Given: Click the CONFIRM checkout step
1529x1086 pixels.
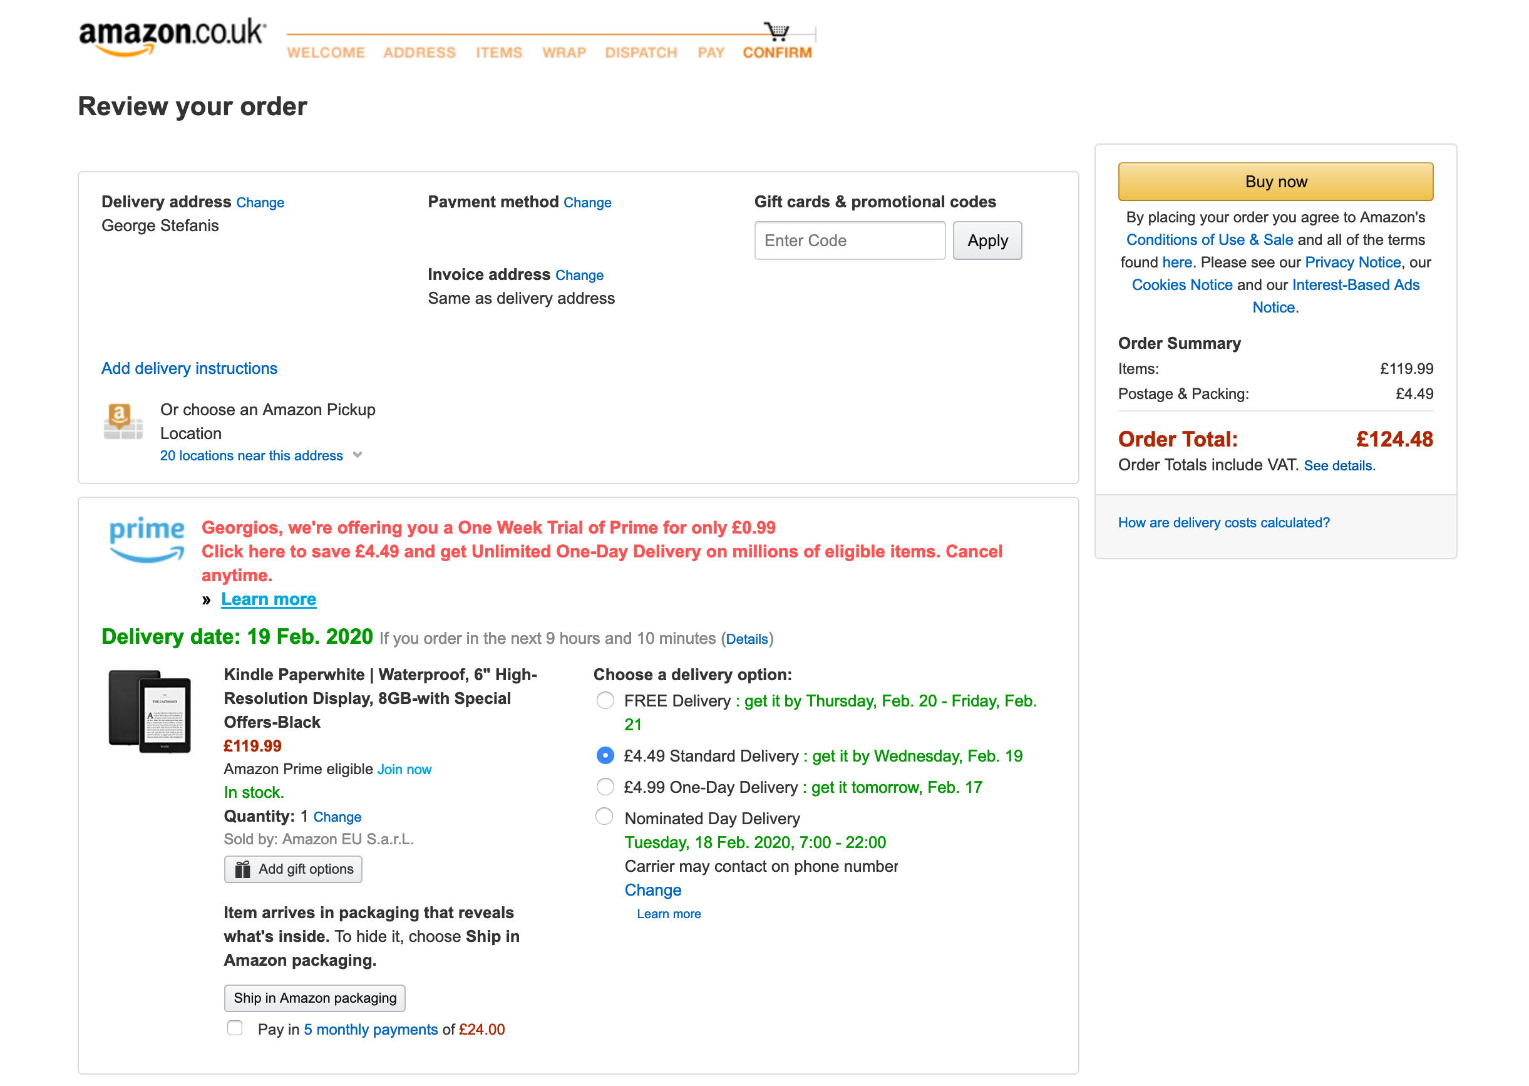Looking at the screenshot, I should (777, 52).
